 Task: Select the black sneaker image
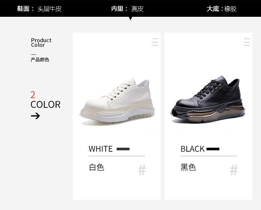coord(208,100)
